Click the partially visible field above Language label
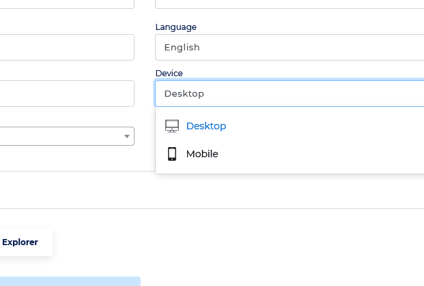 289,4
